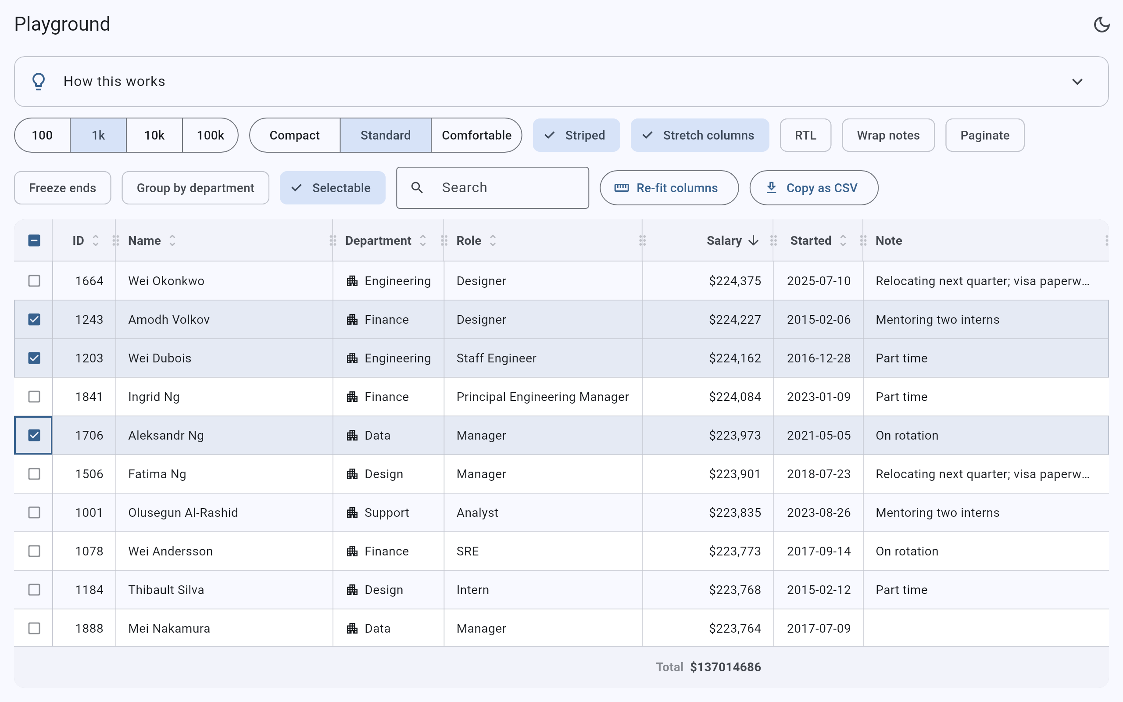Click the drag handle before the Started header
Image resolution: width=1123 pixels, height=702 pixels.
(x=773, y=240)
